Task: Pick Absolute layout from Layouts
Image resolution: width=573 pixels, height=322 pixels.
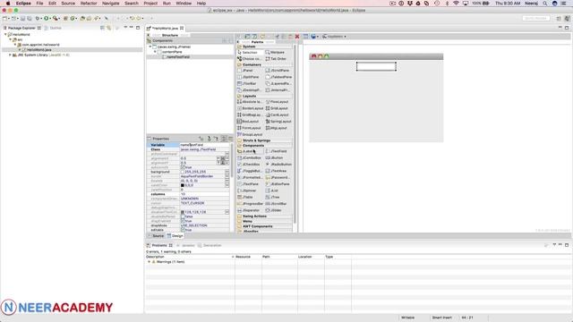Action: (x=250, y=102)
